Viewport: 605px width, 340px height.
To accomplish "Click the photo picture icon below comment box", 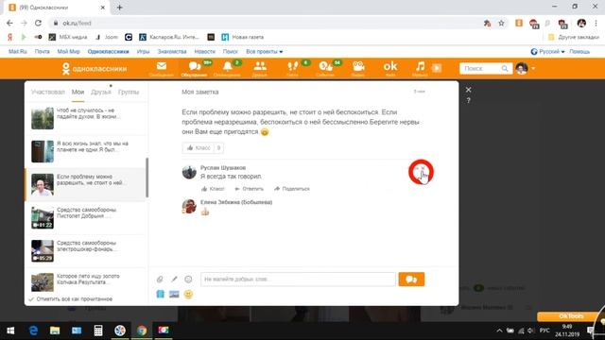I will [174, 294].
